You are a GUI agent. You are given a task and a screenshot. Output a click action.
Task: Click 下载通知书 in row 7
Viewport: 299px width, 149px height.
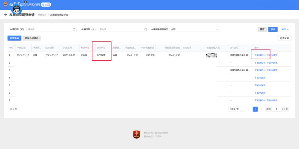(x=260, y=100)
